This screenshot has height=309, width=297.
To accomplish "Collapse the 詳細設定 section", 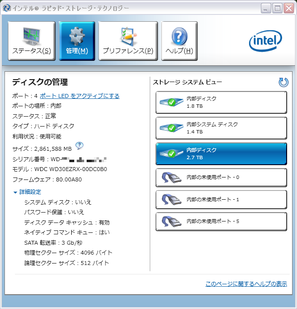I will tap(27, 192).
